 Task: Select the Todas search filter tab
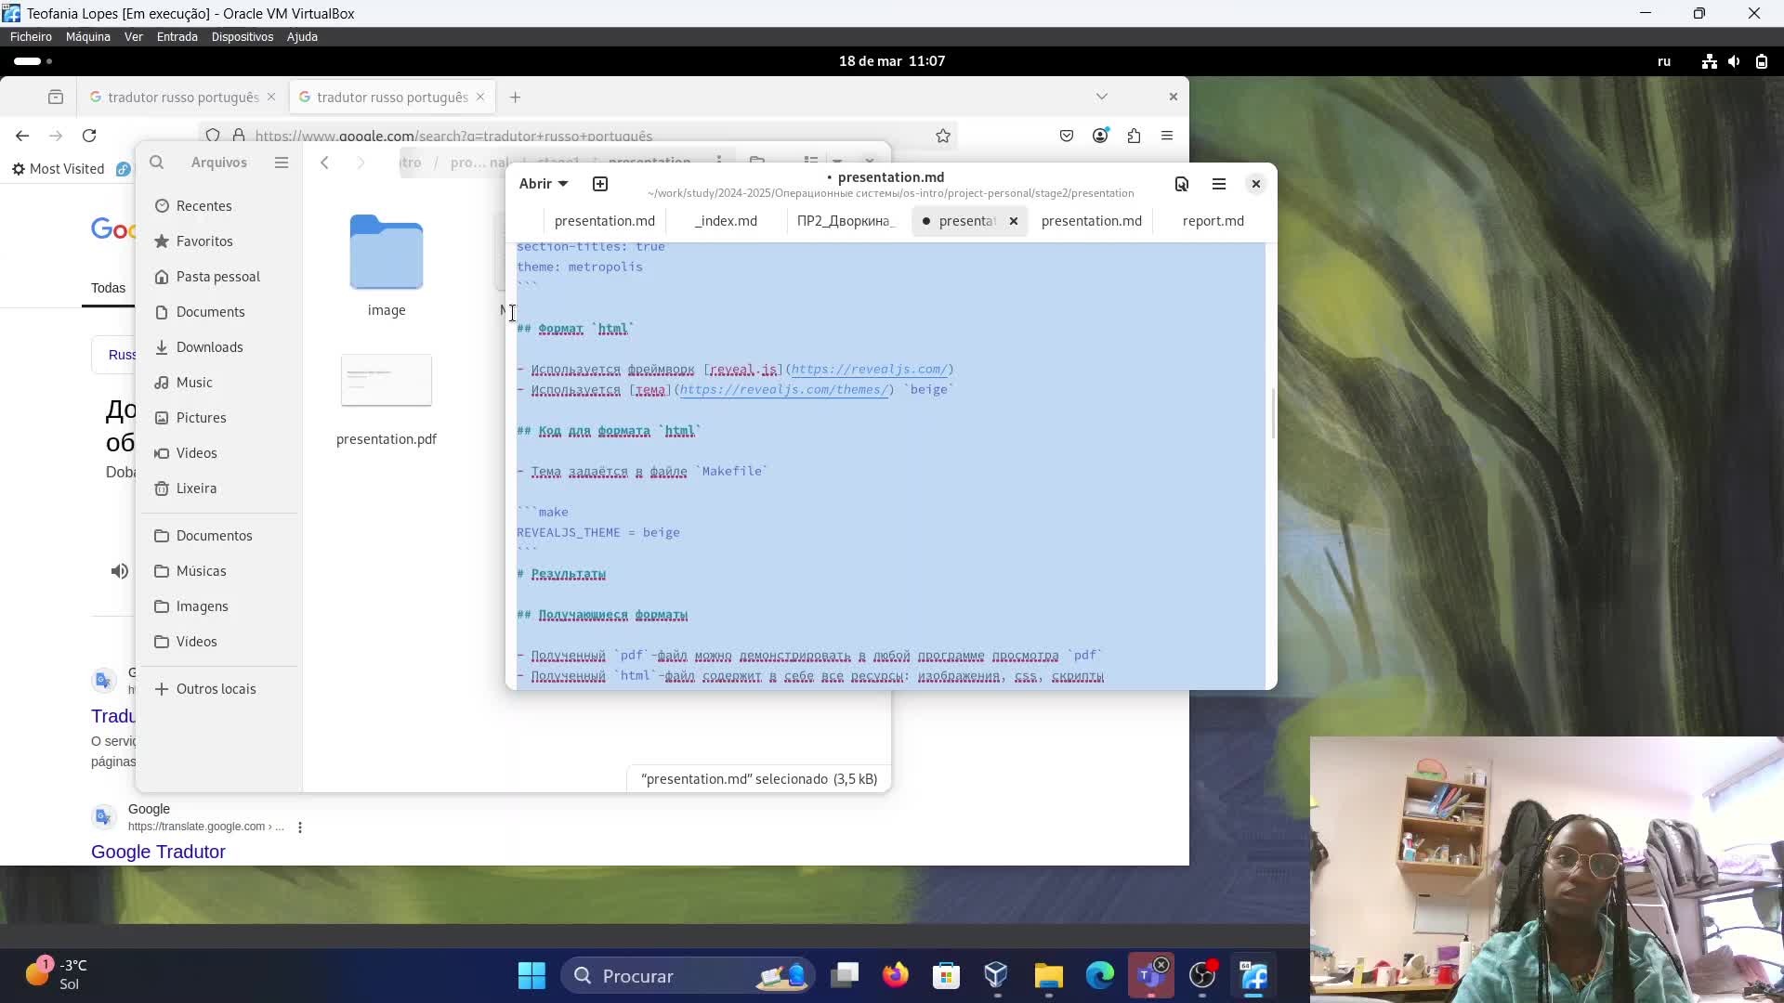[x=108, y=288]
